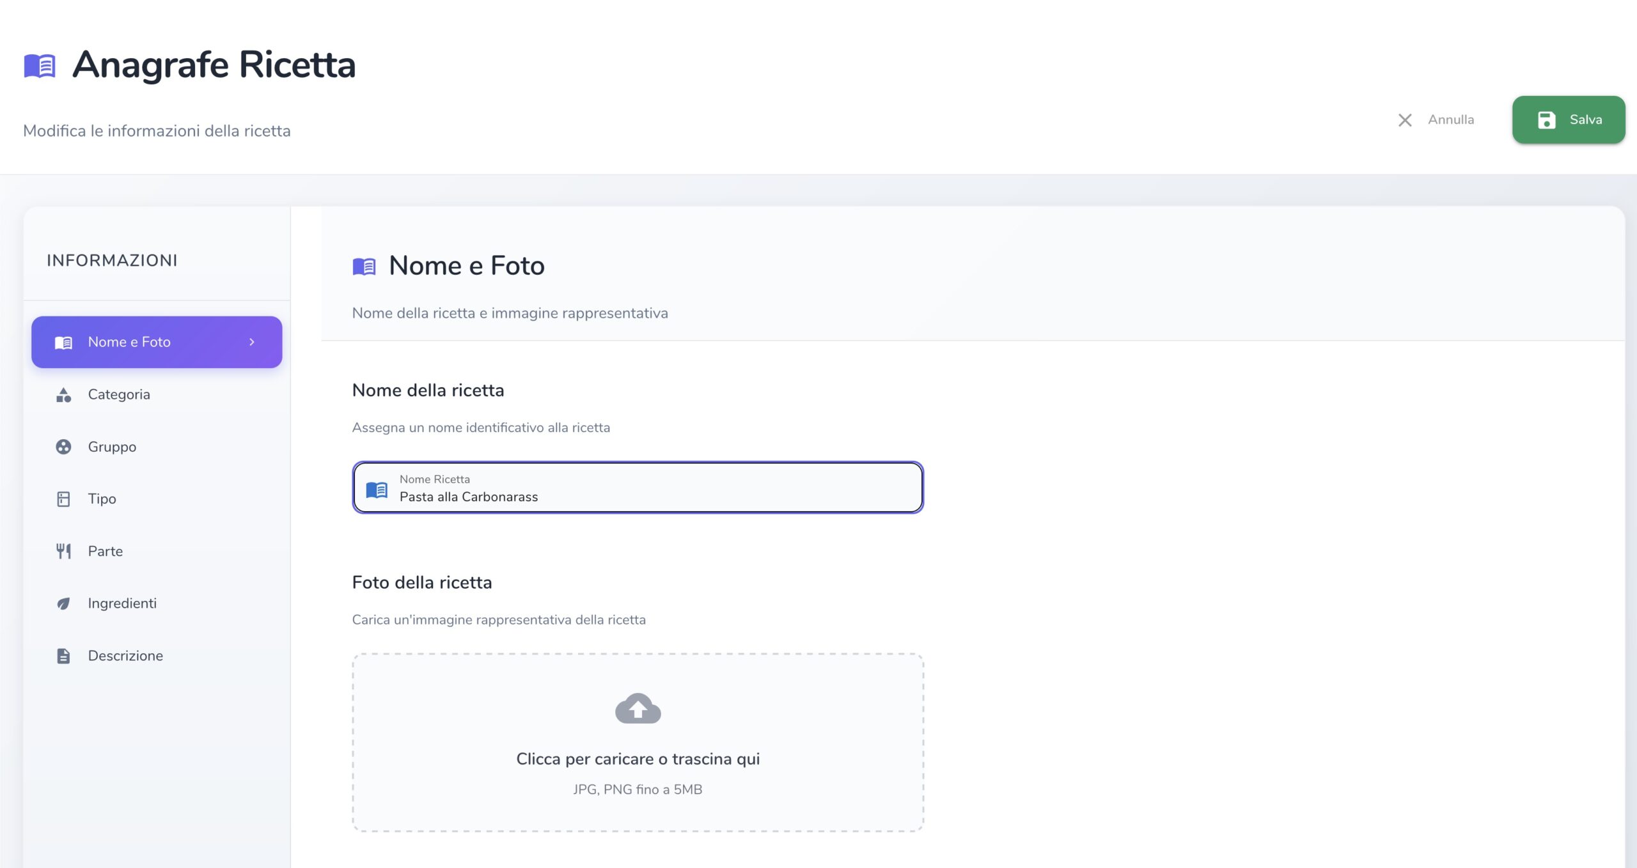
Task: Click the cloud upload icon
Action: (x=638, y=708)
